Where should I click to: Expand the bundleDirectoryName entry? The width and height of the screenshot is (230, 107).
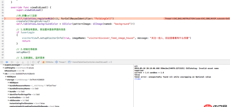point(8,89)
